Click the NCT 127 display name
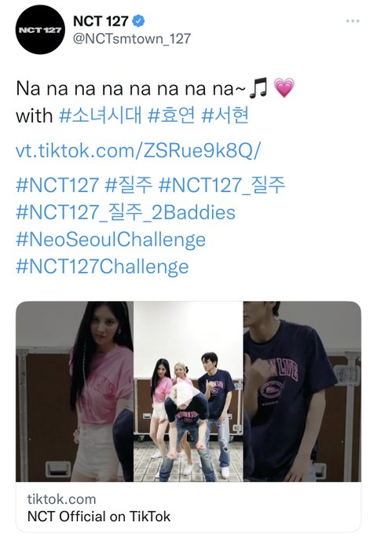The width and height of the screenshot is (377, 540). coord(101,21)
